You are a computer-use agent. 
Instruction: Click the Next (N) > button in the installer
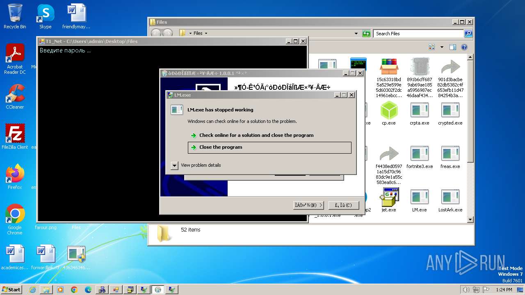point(308,205)
